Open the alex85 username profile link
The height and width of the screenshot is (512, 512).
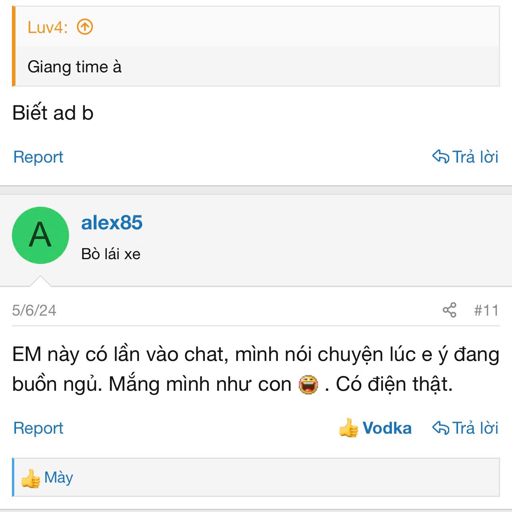point(112,223)
